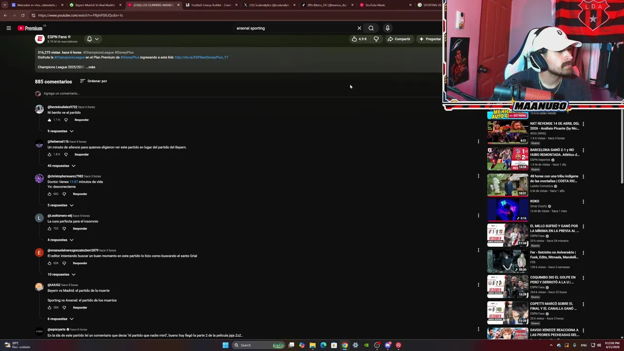Like the video showing 4.9 K

[359, 39]
